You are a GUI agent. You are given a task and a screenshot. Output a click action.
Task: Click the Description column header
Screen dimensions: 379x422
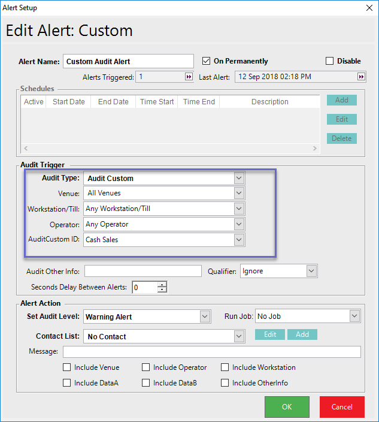[x=269, y=102]
